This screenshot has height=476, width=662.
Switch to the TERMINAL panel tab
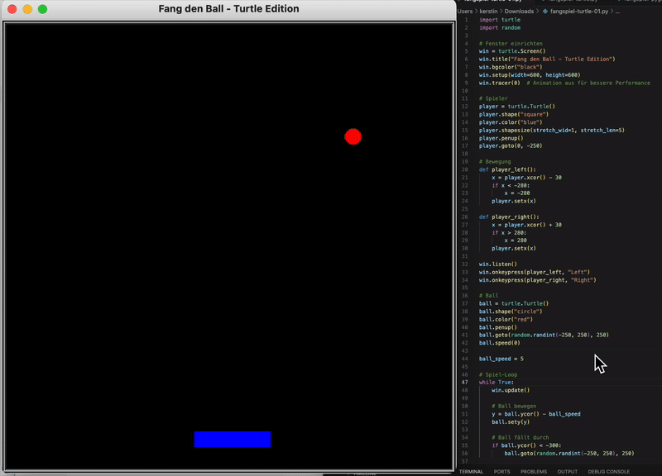471,471
